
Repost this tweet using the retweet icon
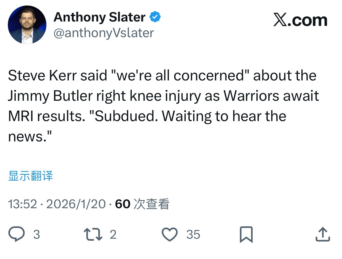93,234
